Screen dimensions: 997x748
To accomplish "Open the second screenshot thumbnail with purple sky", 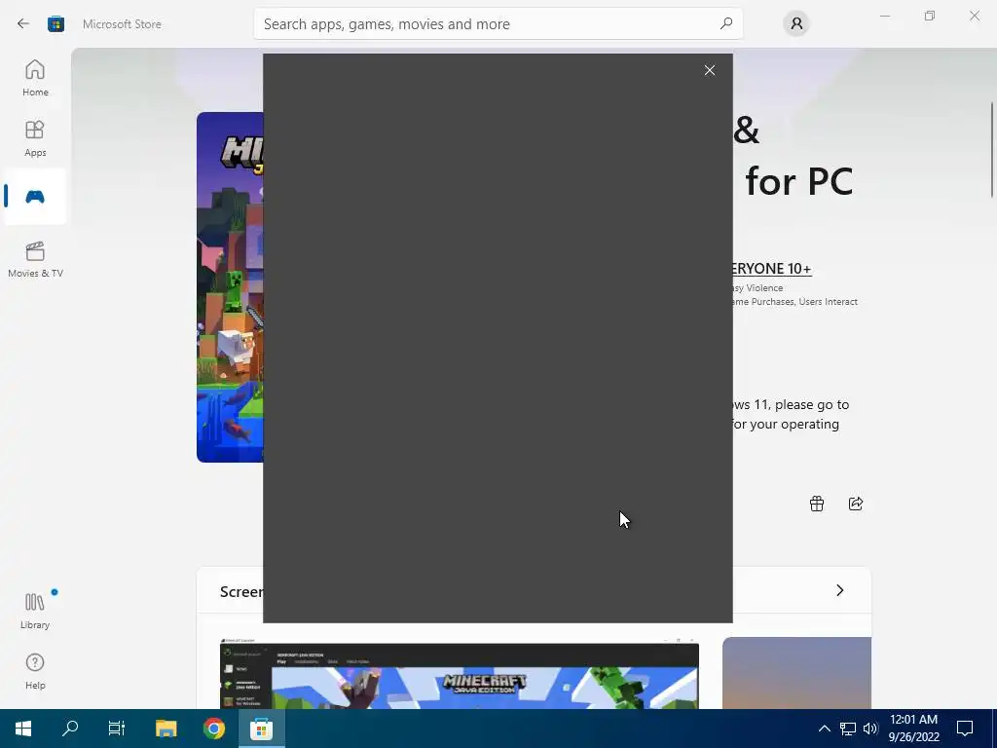I will tap(796, 673).
